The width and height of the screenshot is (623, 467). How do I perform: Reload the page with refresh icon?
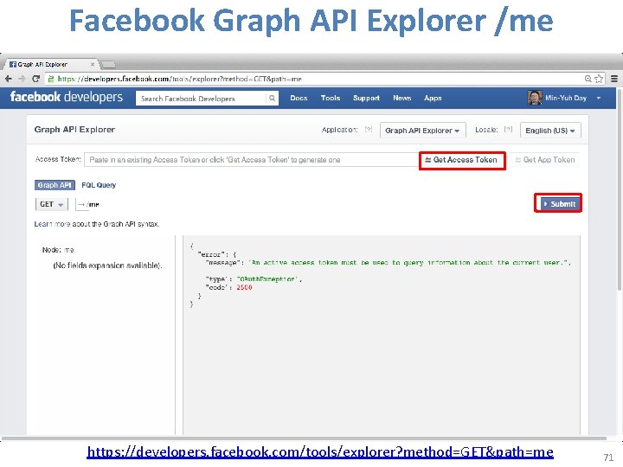point(35,79)
